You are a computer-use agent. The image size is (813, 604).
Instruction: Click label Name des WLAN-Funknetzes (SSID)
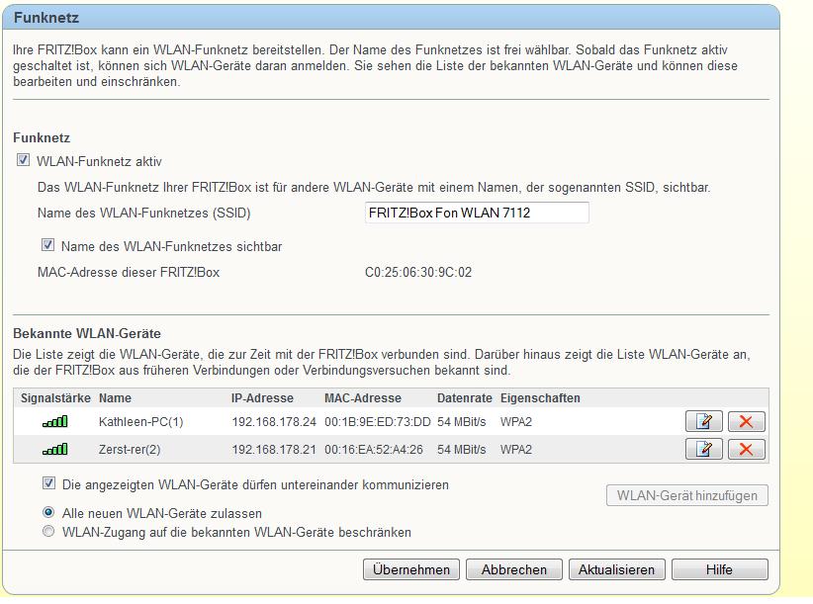[x=143, y=213]
